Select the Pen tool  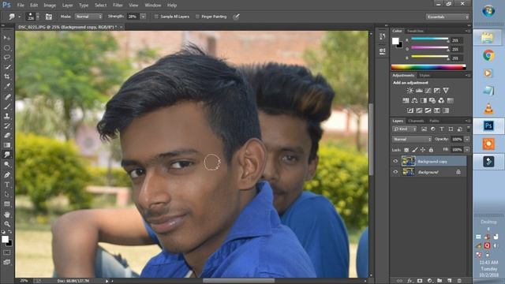pos(7,175)
